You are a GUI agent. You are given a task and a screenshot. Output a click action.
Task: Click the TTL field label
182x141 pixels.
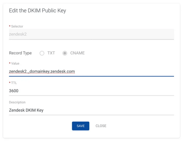(x=14, y=83)
